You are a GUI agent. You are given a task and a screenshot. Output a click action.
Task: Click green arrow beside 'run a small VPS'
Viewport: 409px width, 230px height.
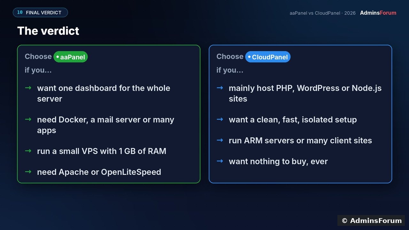pyautogui.click(x=28, y=150)
